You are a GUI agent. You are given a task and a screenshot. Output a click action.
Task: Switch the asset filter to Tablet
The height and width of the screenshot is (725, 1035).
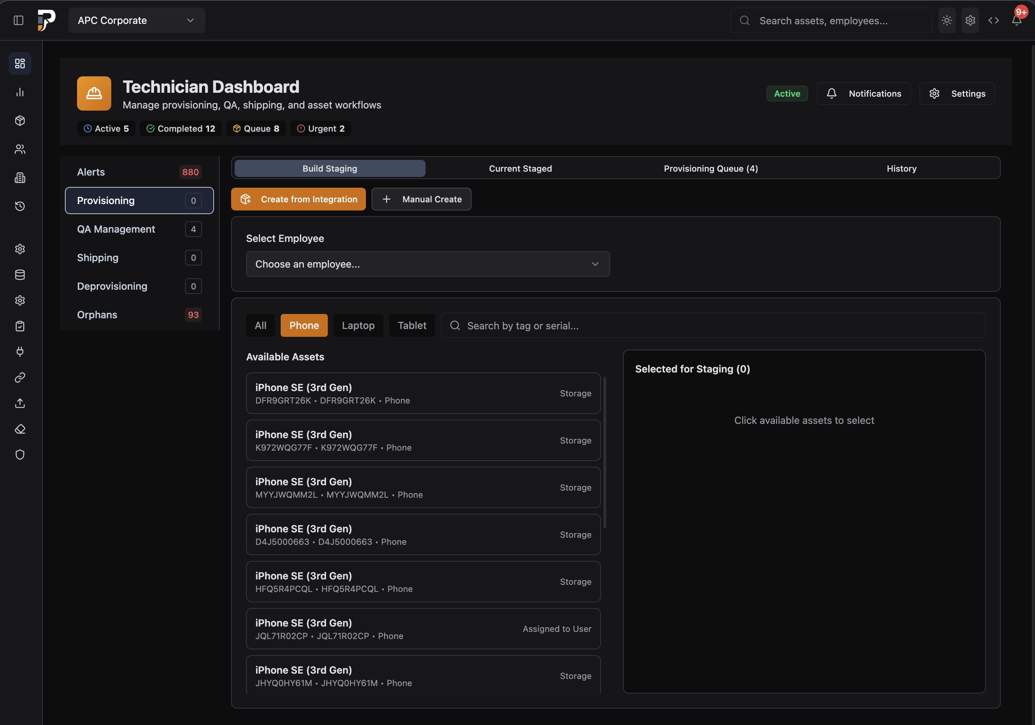tap(412, 325)
